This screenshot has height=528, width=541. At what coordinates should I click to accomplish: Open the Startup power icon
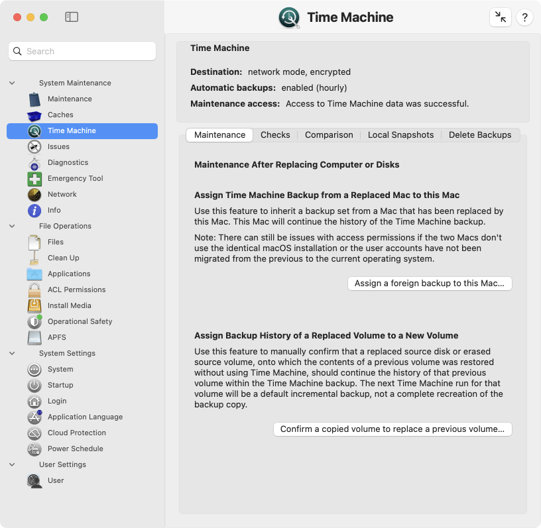click(x=34, y=385)
